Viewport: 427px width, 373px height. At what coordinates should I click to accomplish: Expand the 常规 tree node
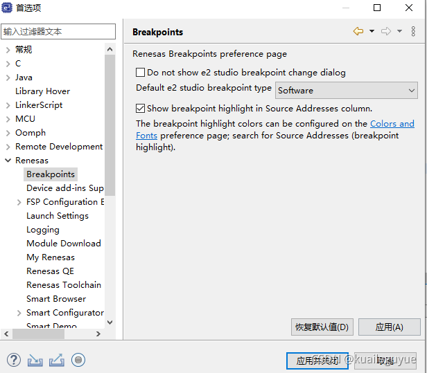point(8,50)
